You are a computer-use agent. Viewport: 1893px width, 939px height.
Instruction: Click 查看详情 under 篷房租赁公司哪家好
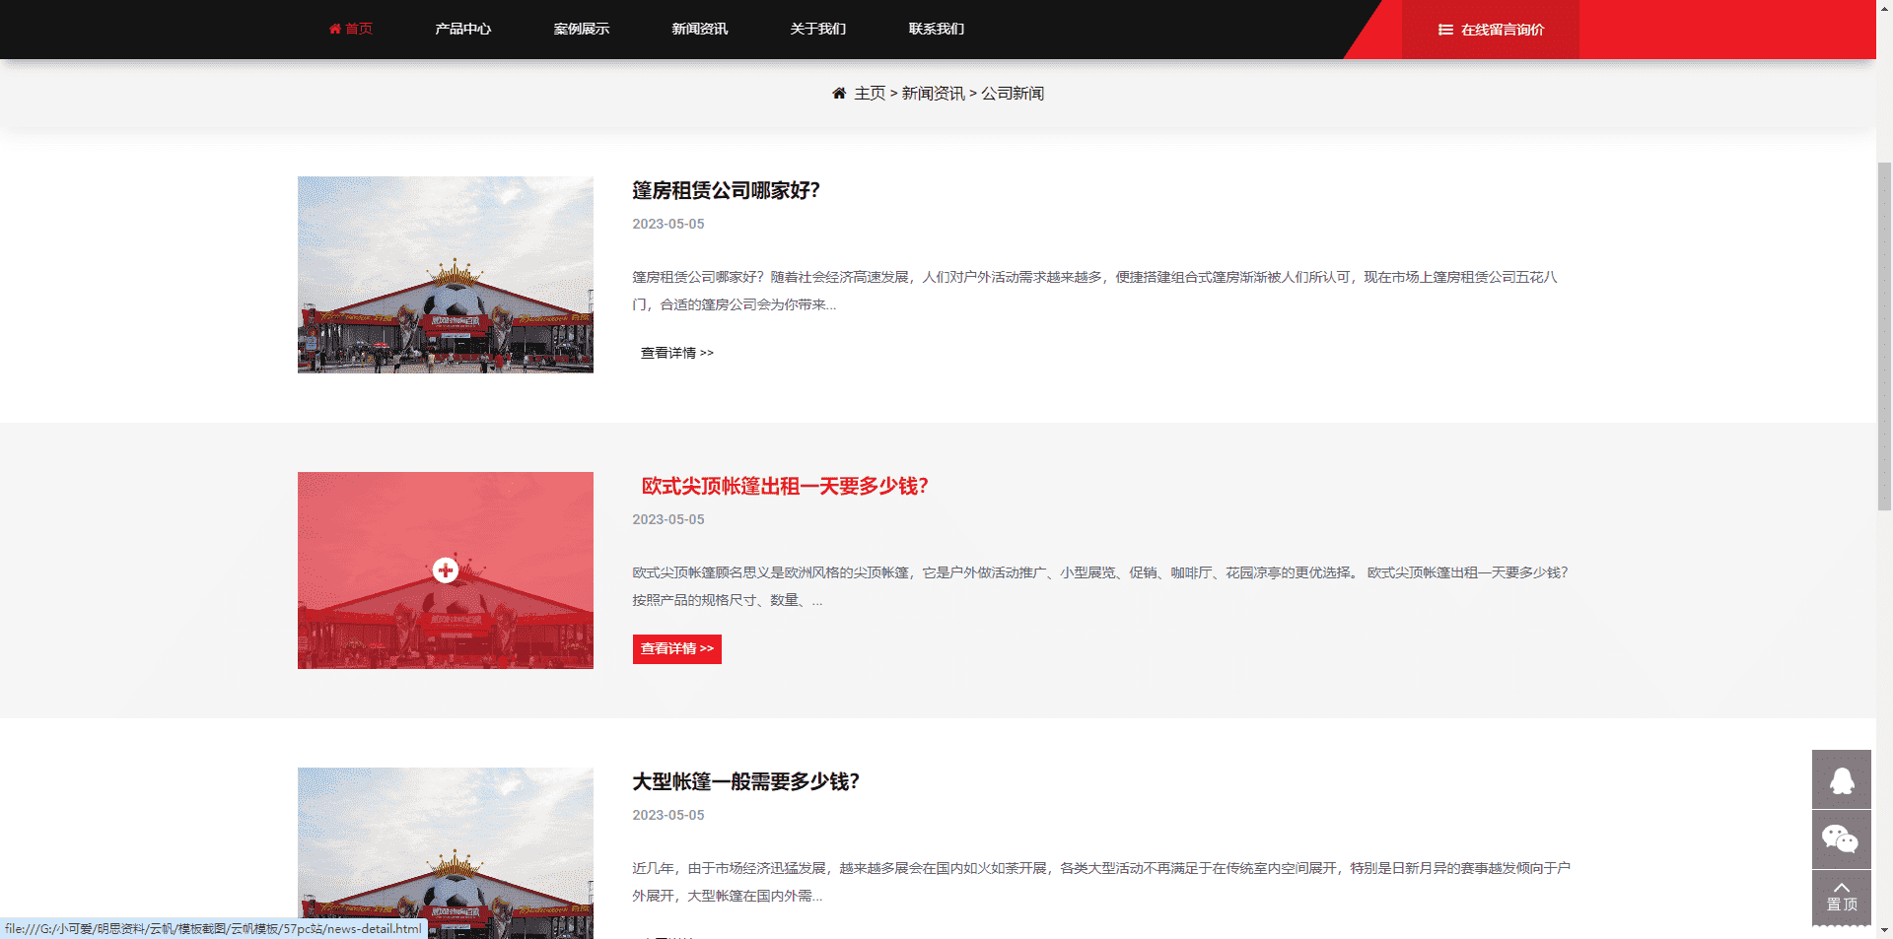pos(677,353)
